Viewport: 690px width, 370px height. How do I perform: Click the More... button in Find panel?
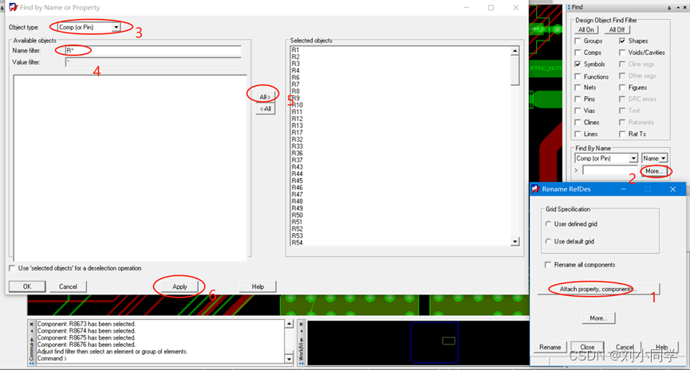coord(654,170)
